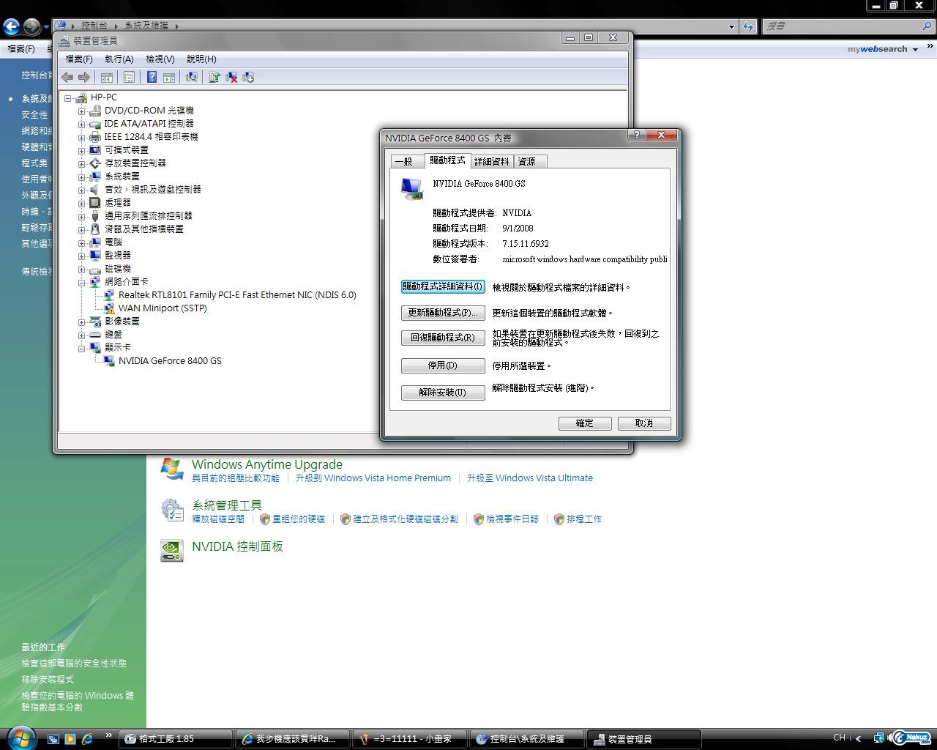Viewport: 937px width, 750px height.
Task: Collapse the 顯示卡 tree node
Action: tap(82, 348)
